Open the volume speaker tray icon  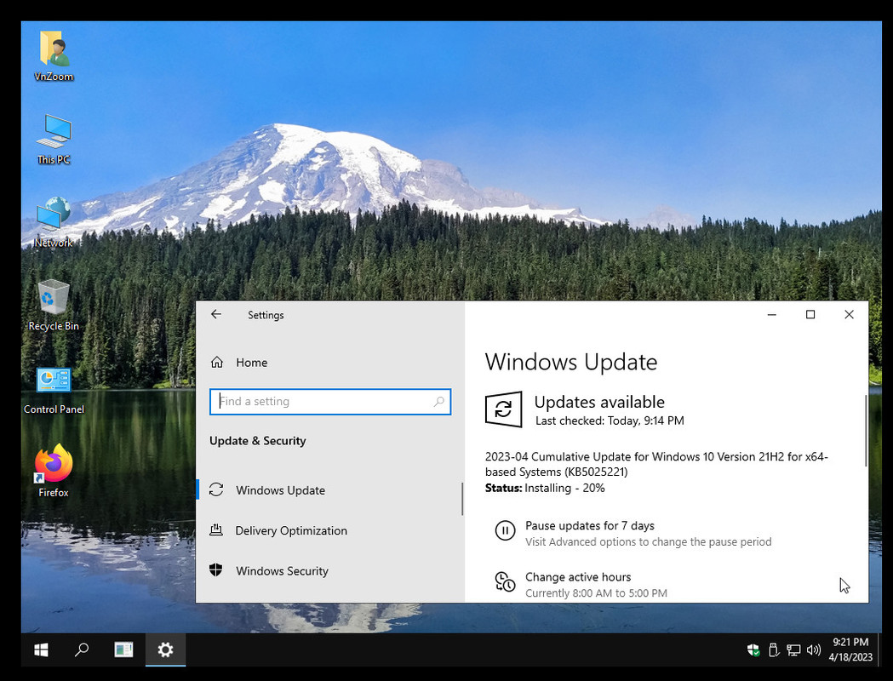pyautogui.click(x=814, y=650)
